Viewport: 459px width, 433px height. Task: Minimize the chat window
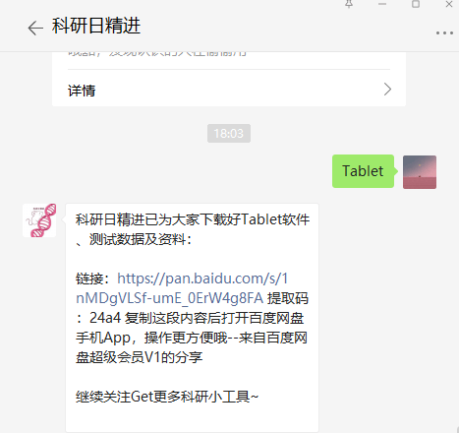click(382, 4)
